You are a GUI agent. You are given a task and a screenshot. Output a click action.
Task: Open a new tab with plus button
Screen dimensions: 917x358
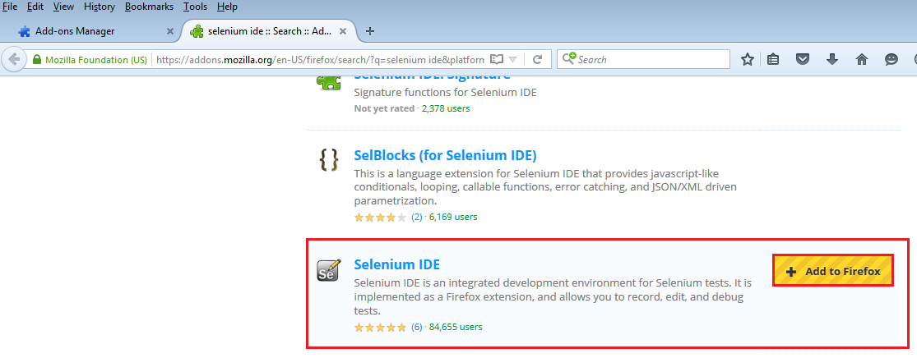pyautogui.click(x=369, y=31)
